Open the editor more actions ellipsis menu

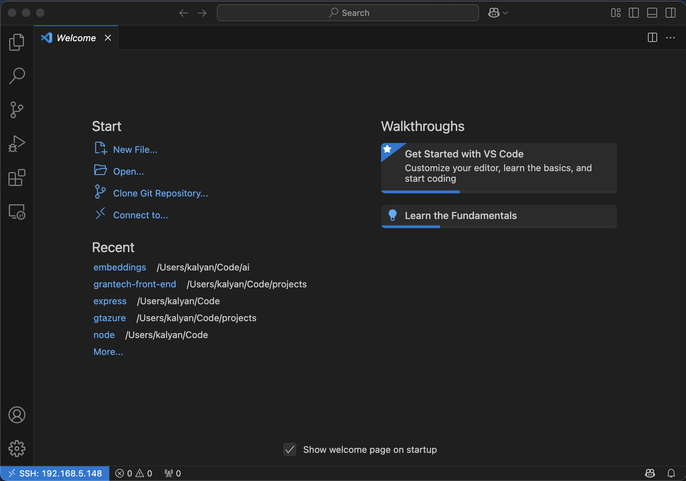pyautogui.click(x=671, y=38)
